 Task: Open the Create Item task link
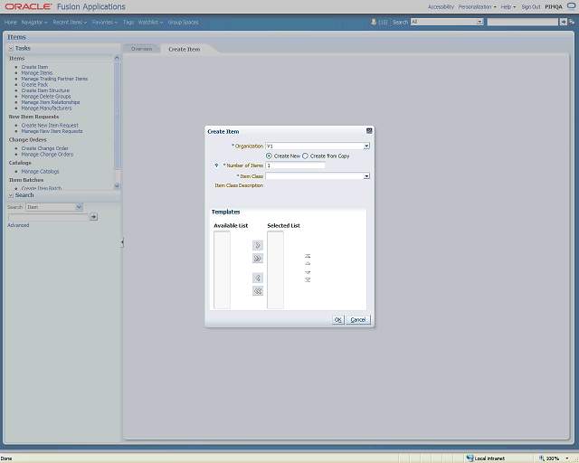pos(34,67)
